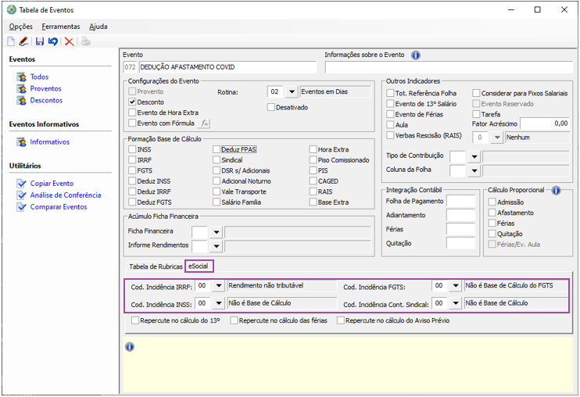Viewport: 580px width, 397px height.
Task: Click the formula fx icon
Action: 204,123
